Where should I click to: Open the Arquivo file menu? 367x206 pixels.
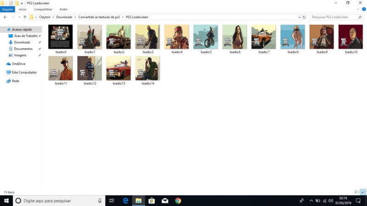(7, 9)
